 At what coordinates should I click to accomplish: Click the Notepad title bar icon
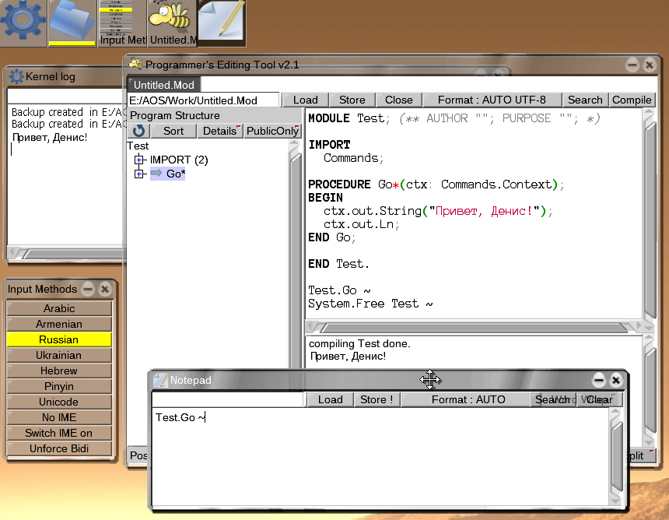tap(161, 380)
